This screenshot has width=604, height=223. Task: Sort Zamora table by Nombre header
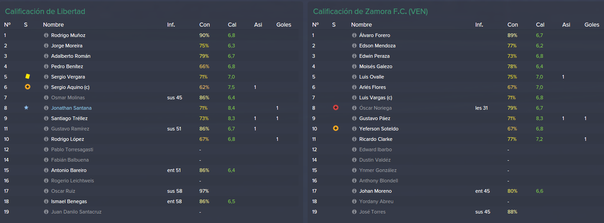[x=362, y=25]
